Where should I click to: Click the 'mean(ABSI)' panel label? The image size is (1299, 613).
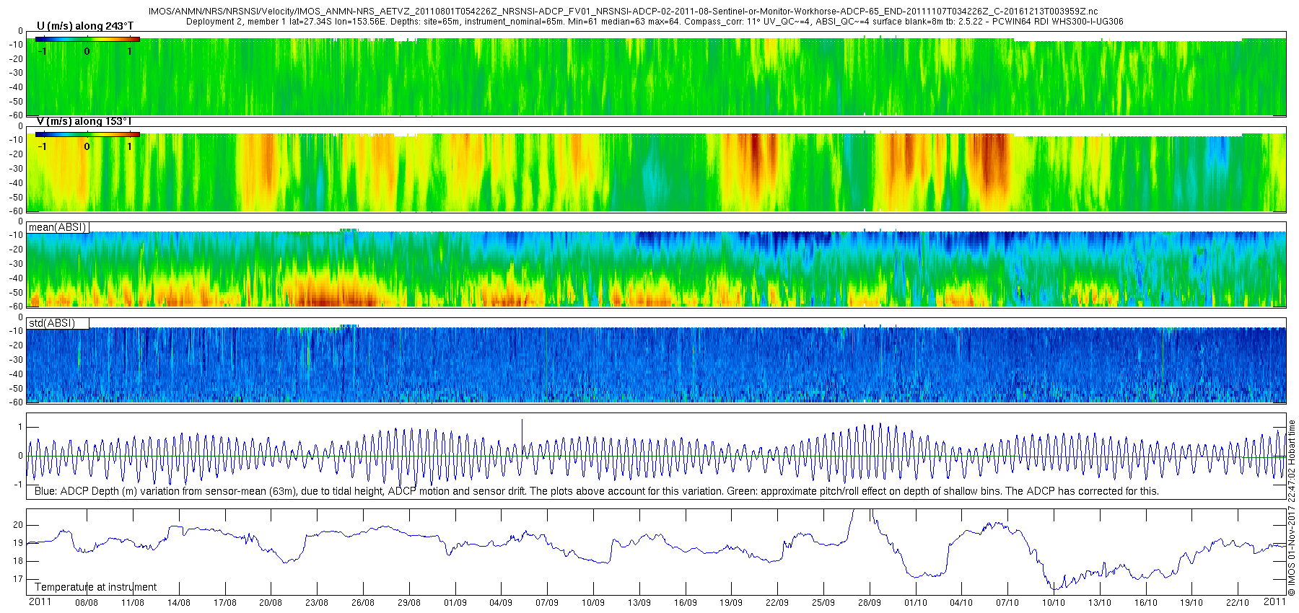tap(58, 227)
